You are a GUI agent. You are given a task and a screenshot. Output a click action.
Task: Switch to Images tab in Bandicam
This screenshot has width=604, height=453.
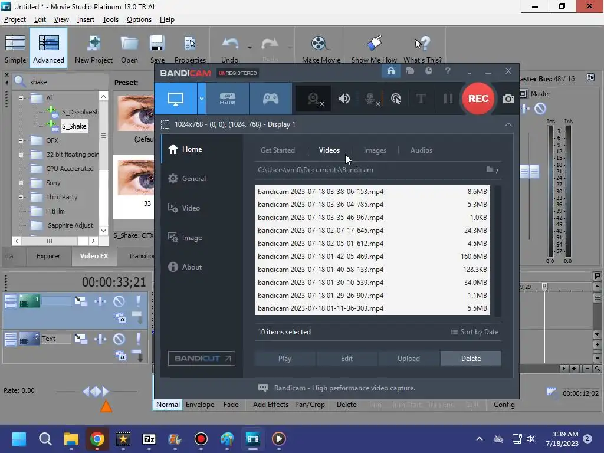pyautogui.click(x=375, y=150)
